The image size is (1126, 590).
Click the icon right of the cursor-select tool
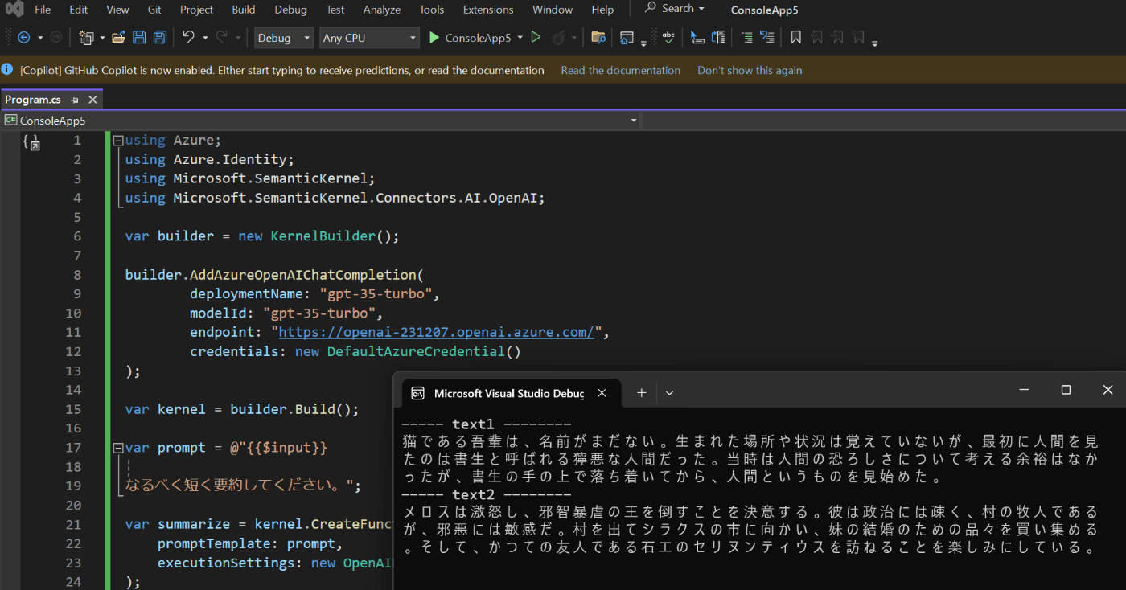coord(718,38)
